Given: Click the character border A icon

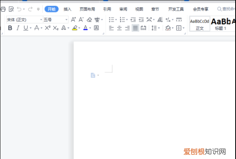Looking at the screenshot, I should point(96,28).
